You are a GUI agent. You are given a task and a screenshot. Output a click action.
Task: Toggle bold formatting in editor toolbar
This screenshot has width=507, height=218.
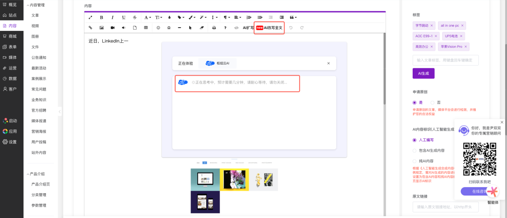[101, 17]
